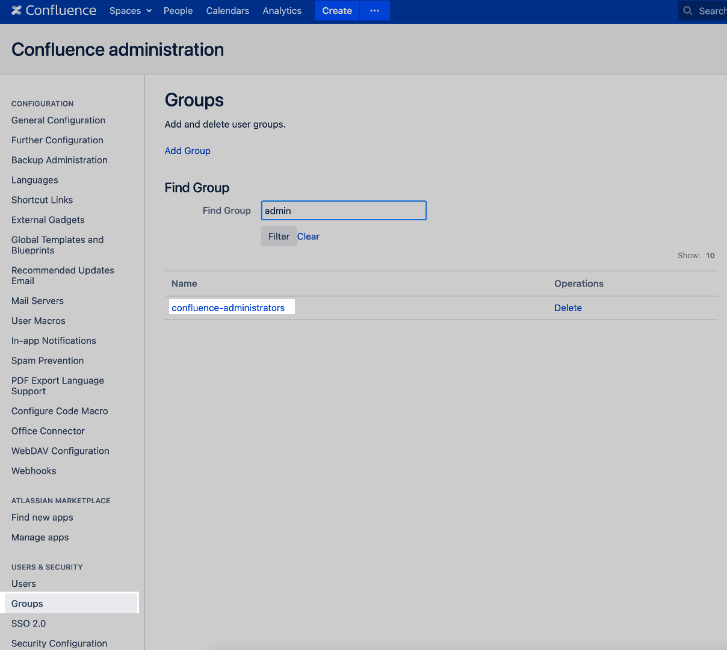Open Manage apps settings
727x650 pixels.
click(x=40, y=537)
